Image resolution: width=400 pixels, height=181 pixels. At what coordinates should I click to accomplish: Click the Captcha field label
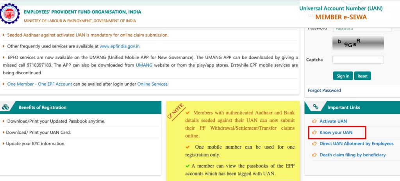314,60
